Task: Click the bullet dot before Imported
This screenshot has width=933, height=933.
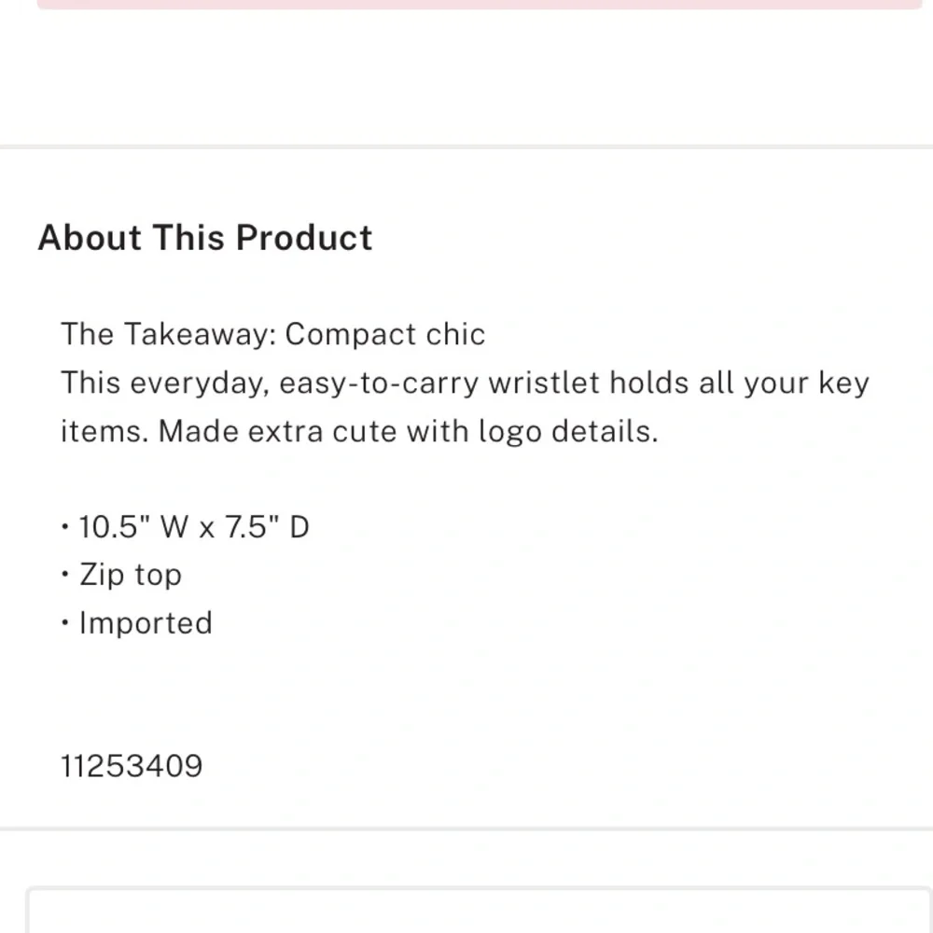Action: (65, 623)
